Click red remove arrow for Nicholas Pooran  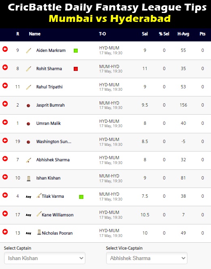[5, 232]
